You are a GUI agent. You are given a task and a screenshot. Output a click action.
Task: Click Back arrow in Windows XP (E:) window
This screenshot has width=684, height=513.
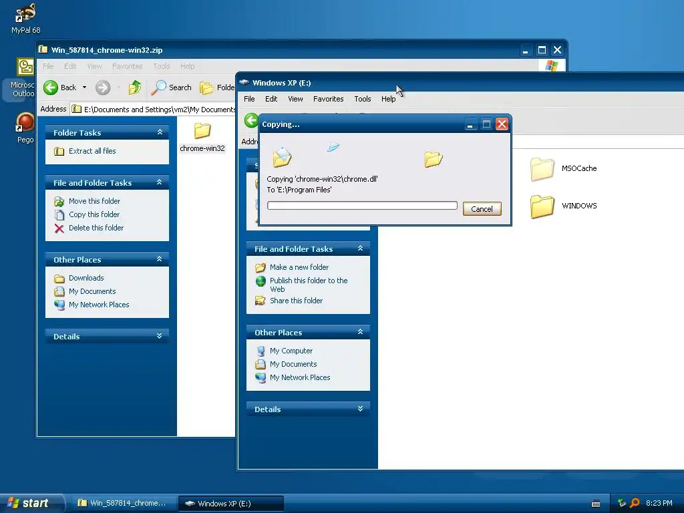(x=251, y=120)
